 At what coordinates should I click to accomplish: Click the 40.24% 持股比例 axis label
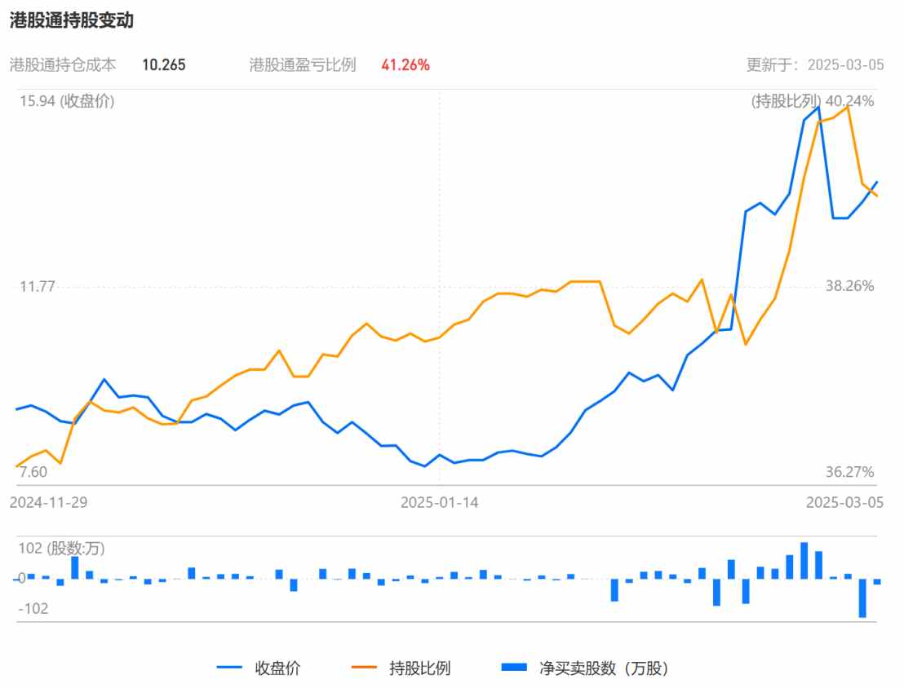[x=850, y=101]
